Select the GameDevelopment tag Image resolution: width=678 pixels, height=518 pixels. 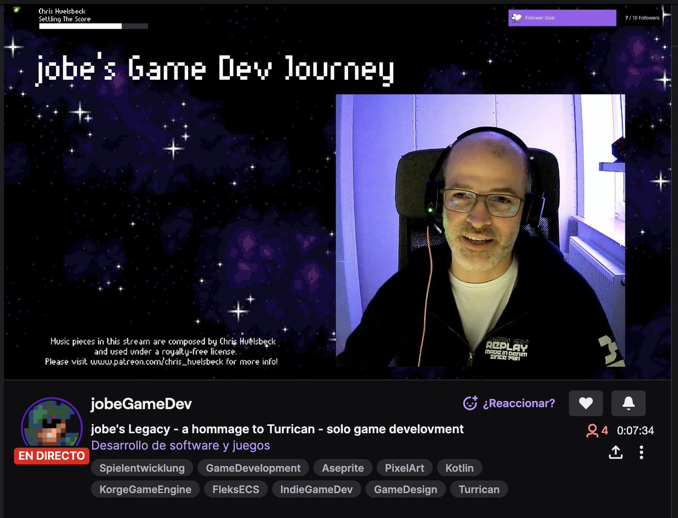[253, 468]
